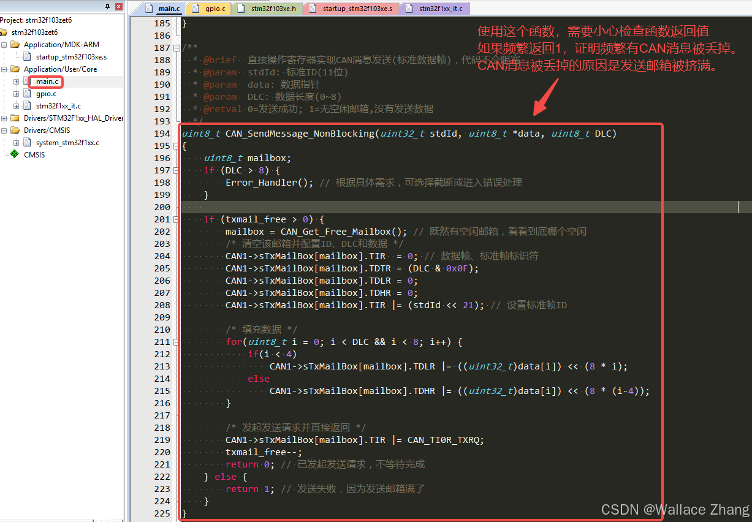Image resolution: width=752 pixels, height=522 pixels.
Task: Click the stm32f103zet6 target icon in tree
Action: (4, 32)
